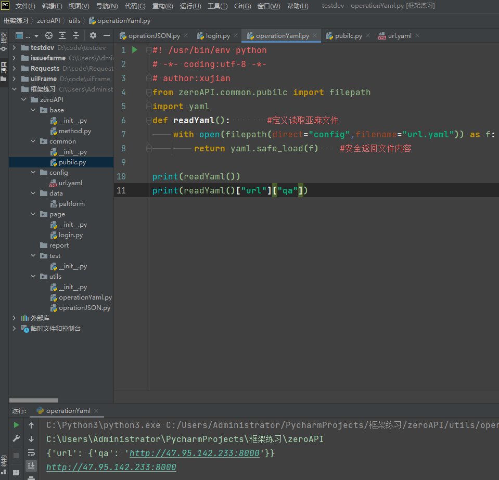Click the utils breadcrumb in navigation bar
Viewport: 499px width, 480px height.
pos(74,21)
